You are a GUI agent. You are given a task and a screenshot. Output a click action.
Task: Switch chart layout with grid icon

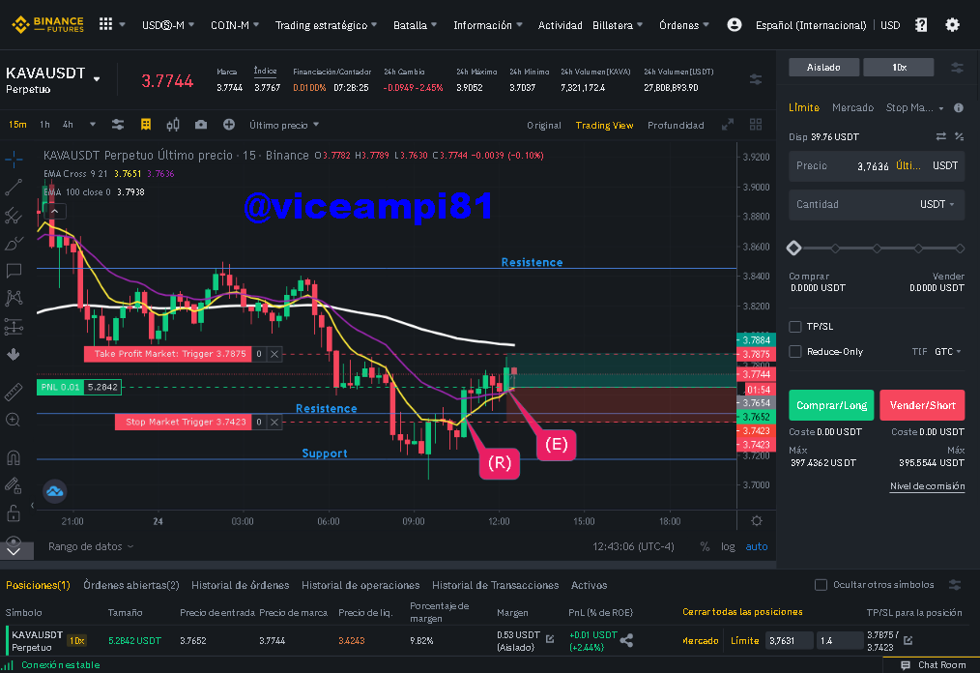coord(756,125)
